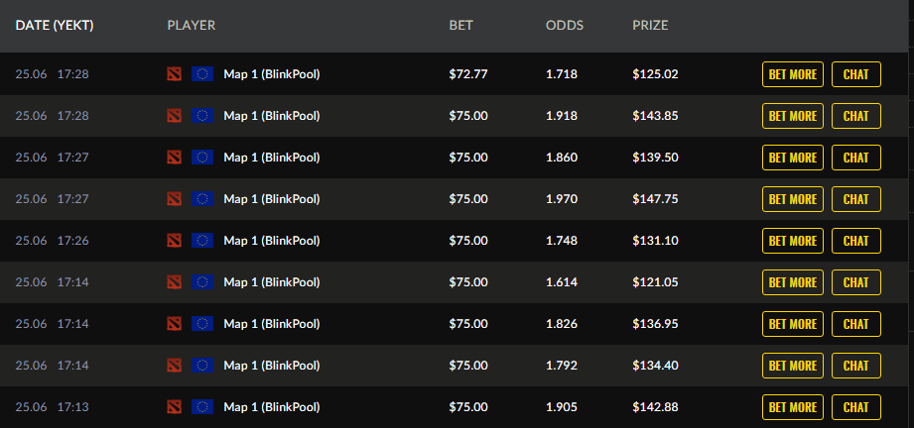This screenshot has height=428, width=914.
Task: Click the Dota 2 icon in the 1.860 odds row
Action: [175, 158]
